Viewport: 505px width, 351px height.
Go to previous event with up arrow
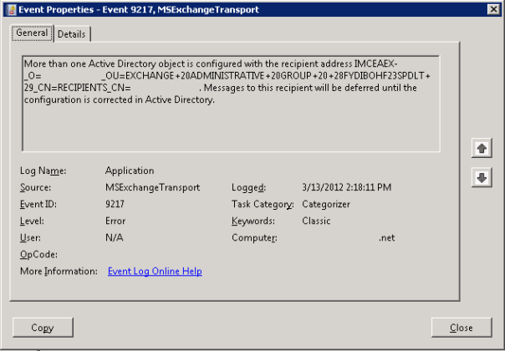tap(482, 148)
